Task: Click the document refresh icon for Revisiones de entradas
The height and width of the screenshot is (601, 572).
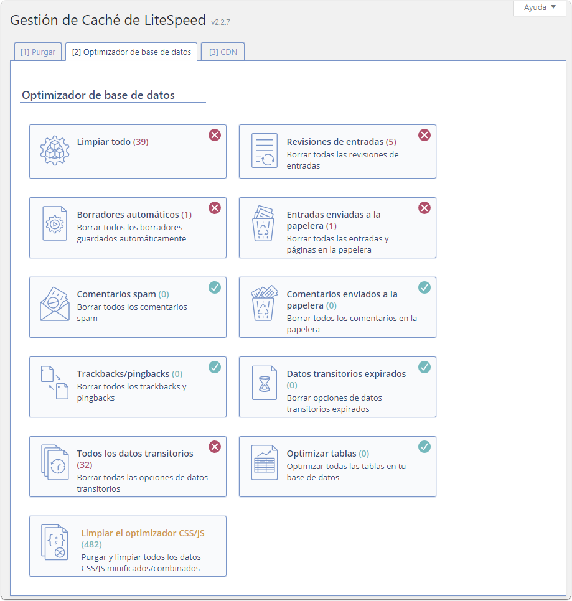Action: point(264,151)
